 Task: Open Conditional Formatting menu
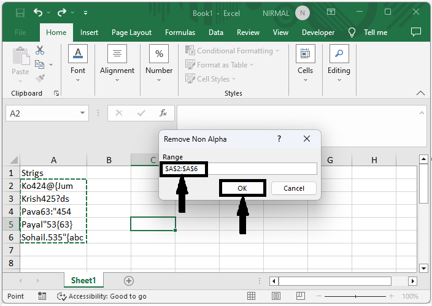click(232, 51)
